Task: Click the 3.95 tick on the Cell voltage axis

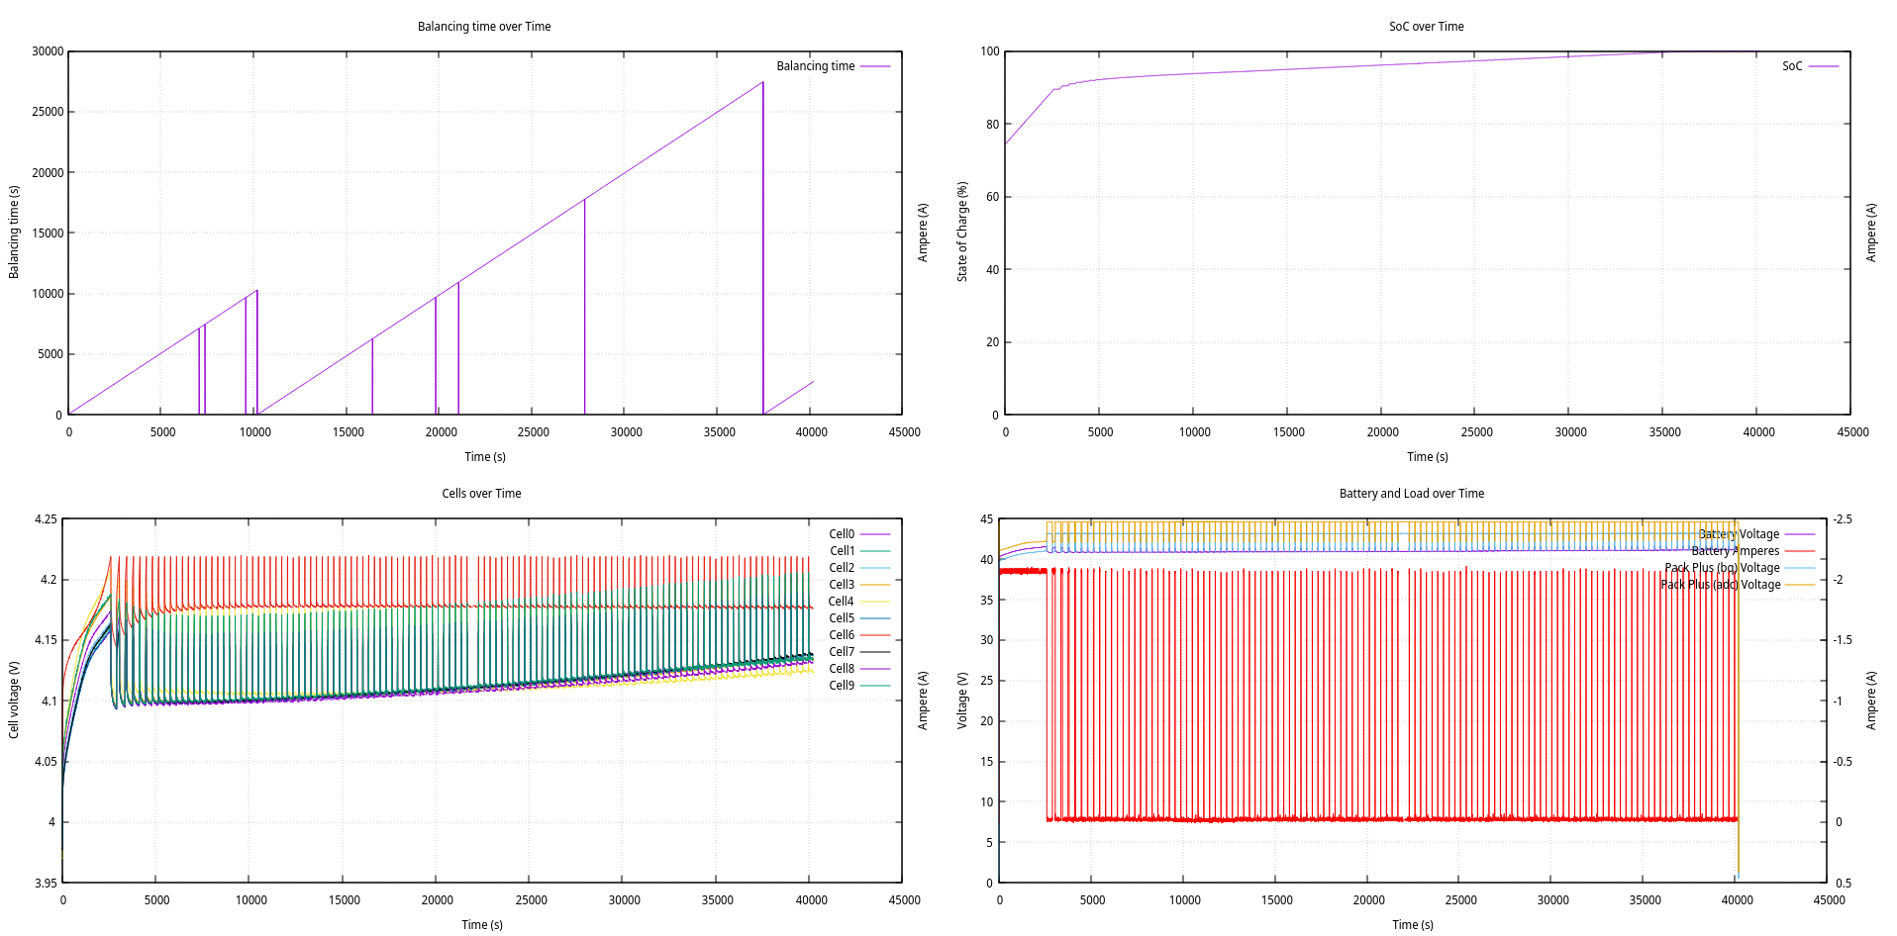Action: (46, 884)
